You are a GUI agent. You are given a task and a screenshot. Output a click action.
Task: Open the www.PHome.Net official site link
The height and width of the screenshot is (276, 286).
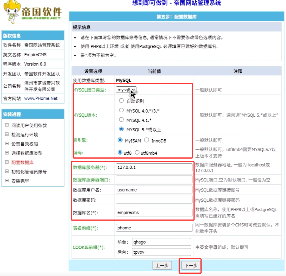(41, 98)
